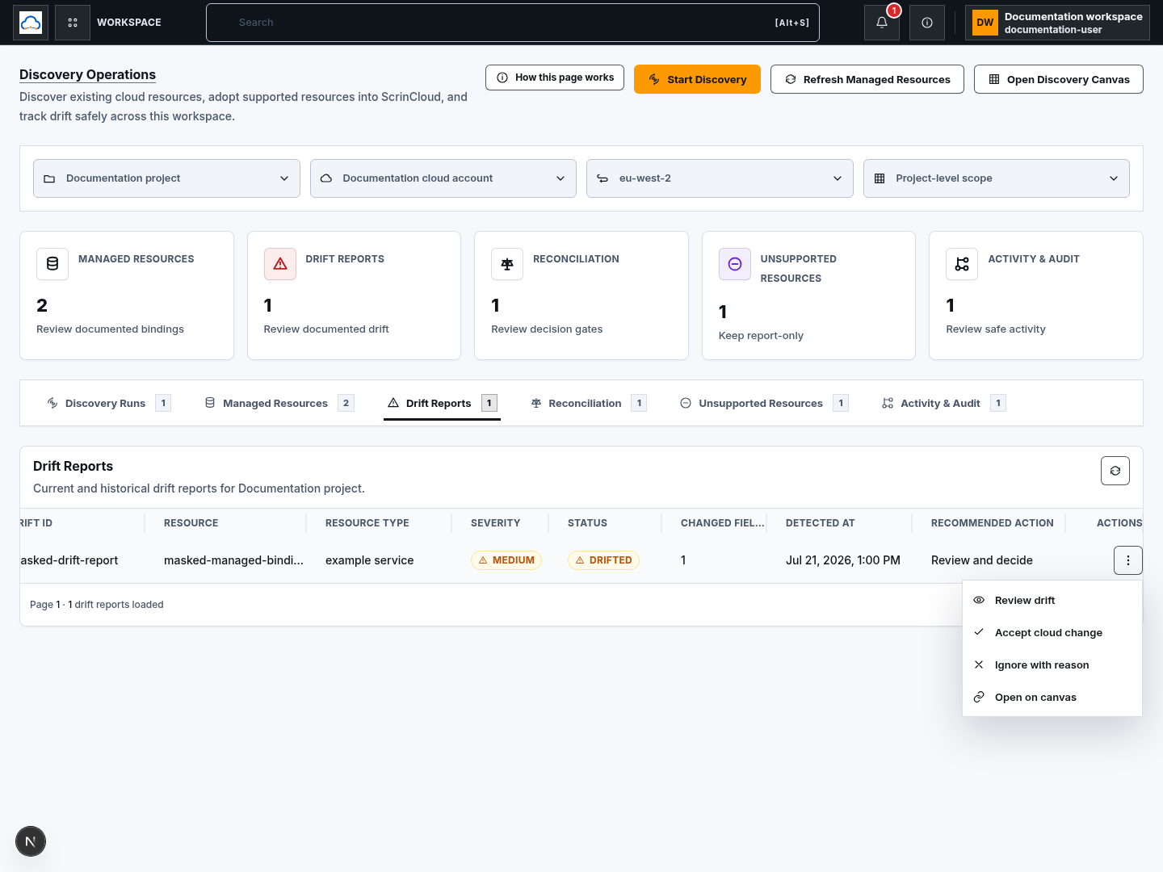
Task: Click the link icon beside Open on canvas
Action: [x=979, y=697]
